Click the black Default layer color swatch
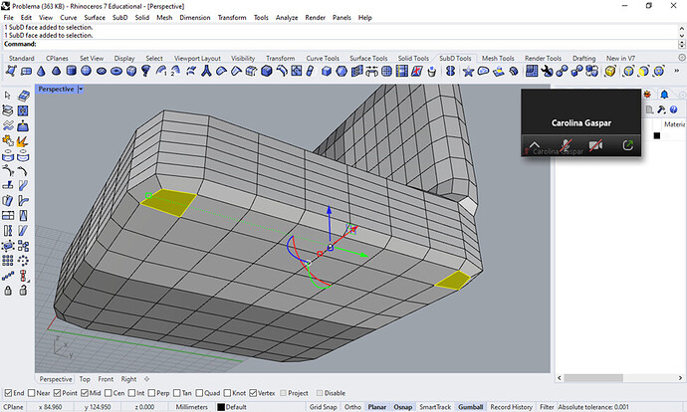 click(x=221, y=407)
